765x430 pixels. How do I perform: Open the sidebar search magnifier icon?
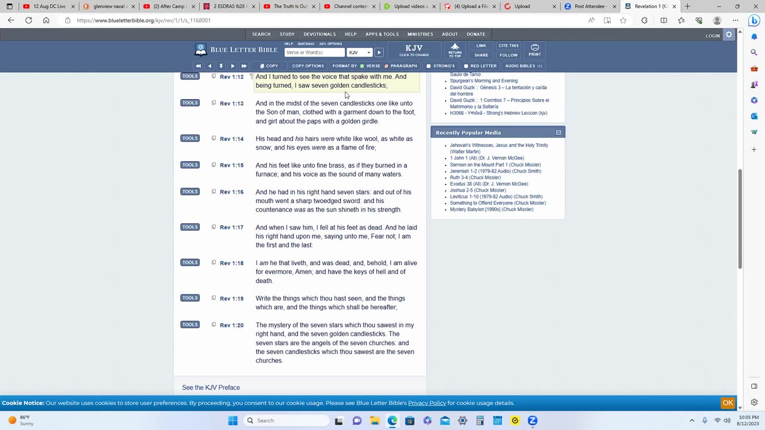754,53
